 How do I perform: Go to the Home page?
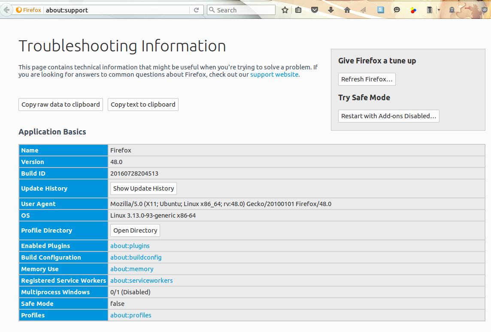(x=347, y=10)
